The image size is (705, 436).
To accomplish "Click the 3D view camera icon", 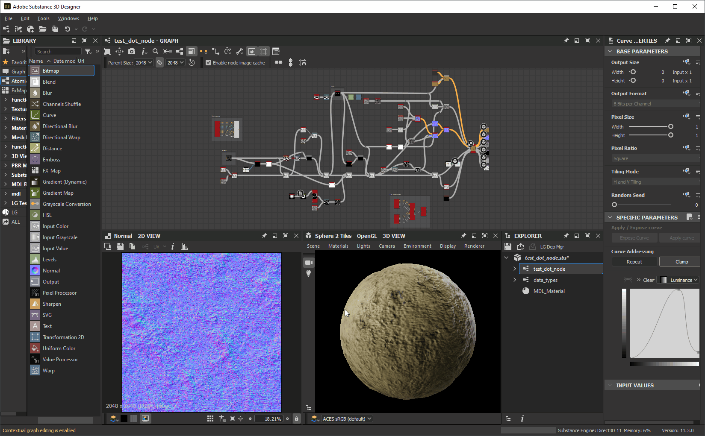I will click(309, 262).
